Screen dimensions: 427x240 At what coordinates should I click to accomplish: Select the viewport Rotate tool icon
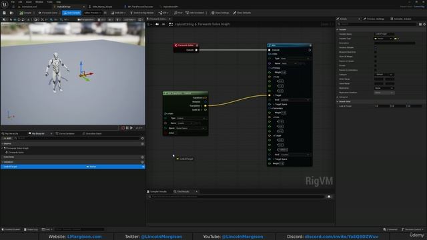pyautogui.click(x=19, y=19)
